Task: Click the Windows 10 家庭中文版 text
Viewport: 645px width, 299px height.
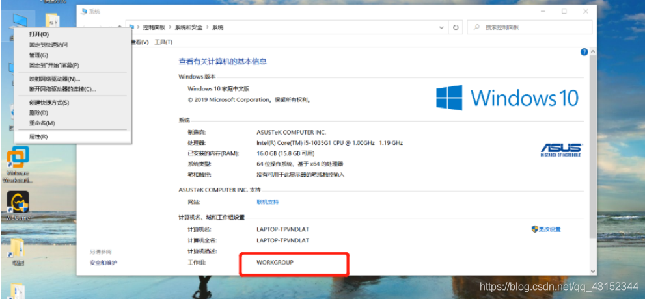Action: click(219, 88)
